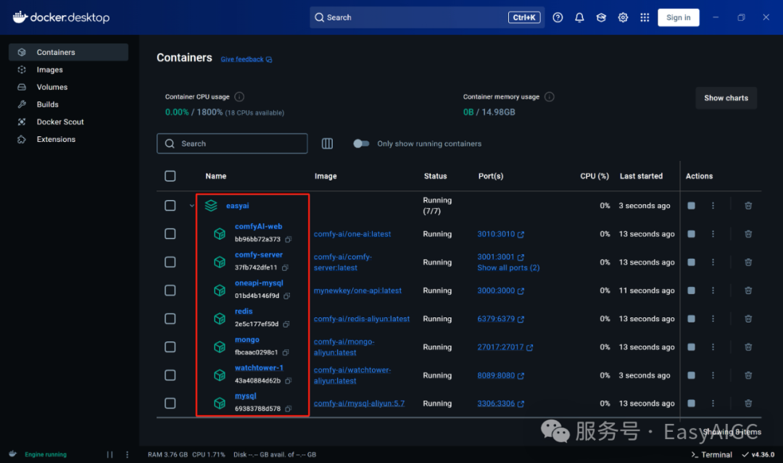Open Docker Scout in the sidebar

click(x=68, y=122)
